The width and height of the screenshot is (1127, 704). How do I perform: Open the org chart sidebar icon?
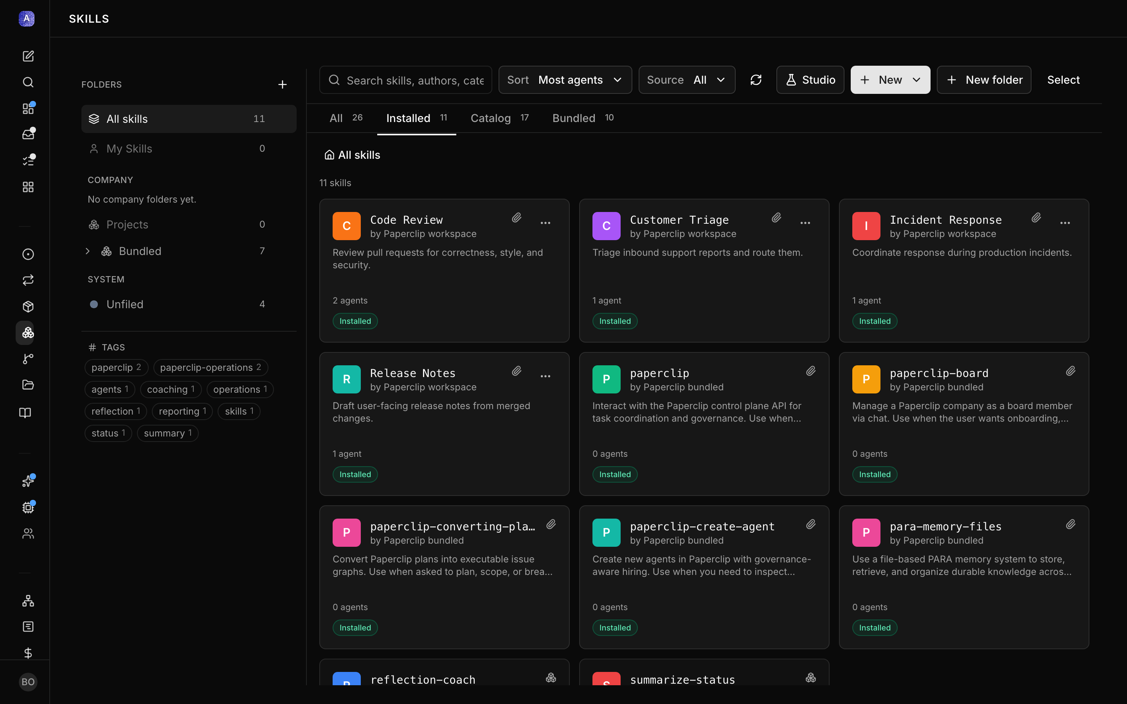click(28, 601)
